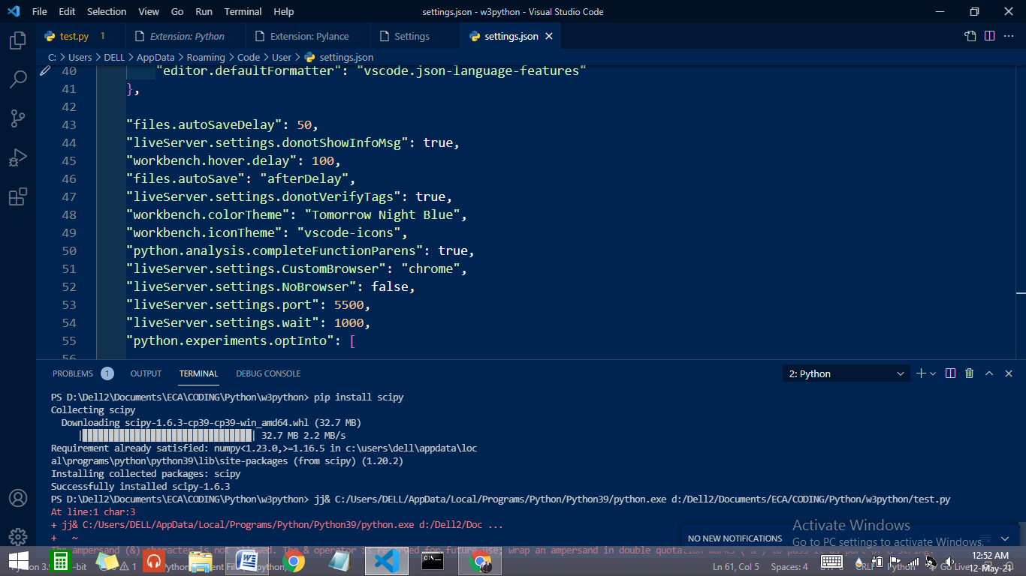Select the Search icon in activity bar
Screen dimensions: 1026x576
point(18,79)
